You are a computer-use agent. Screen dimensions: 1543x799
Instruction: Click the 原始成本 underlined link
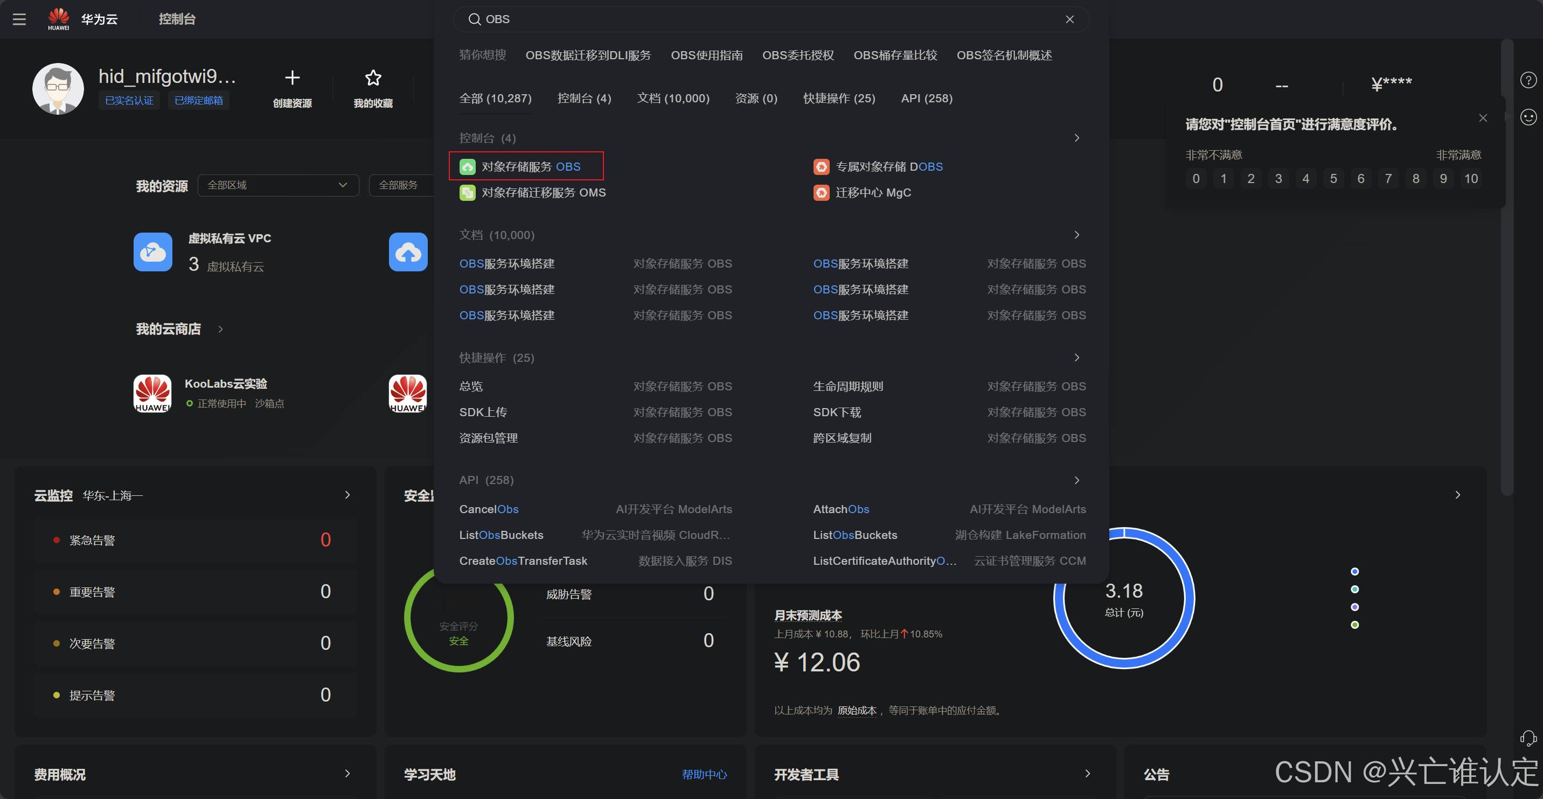click(x=857, y=710)
